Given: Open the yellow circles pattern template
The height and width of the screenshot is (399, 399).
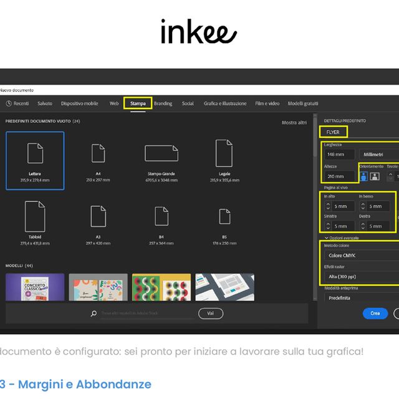Looking at the screenshot, I should pyautogui.click(x=161, y=287).
